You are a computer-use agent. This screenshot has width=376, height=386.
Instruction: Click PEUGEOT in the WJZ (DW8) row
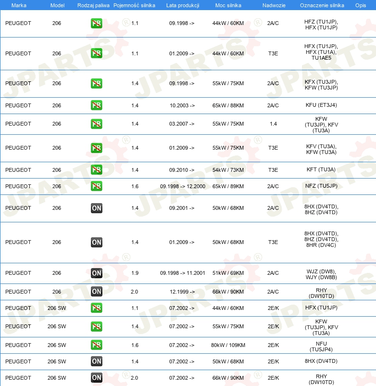[18, 273]
